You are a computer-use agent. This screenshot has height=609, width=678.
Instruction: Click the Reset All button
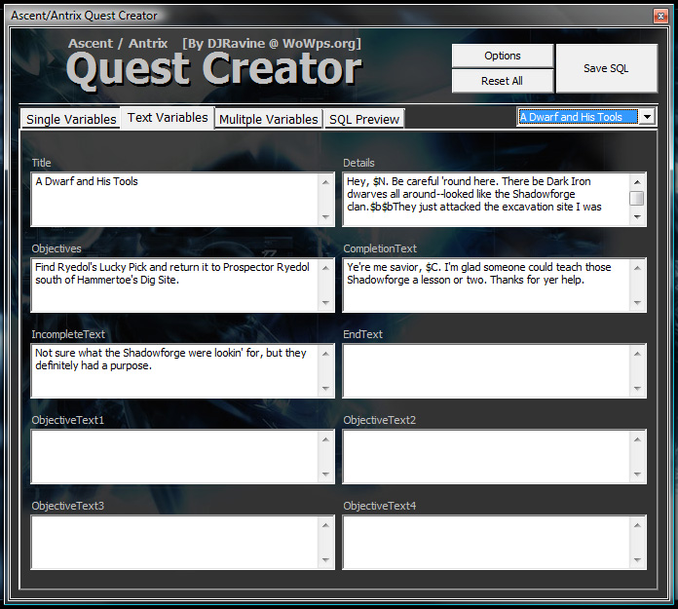click(503, 81)
